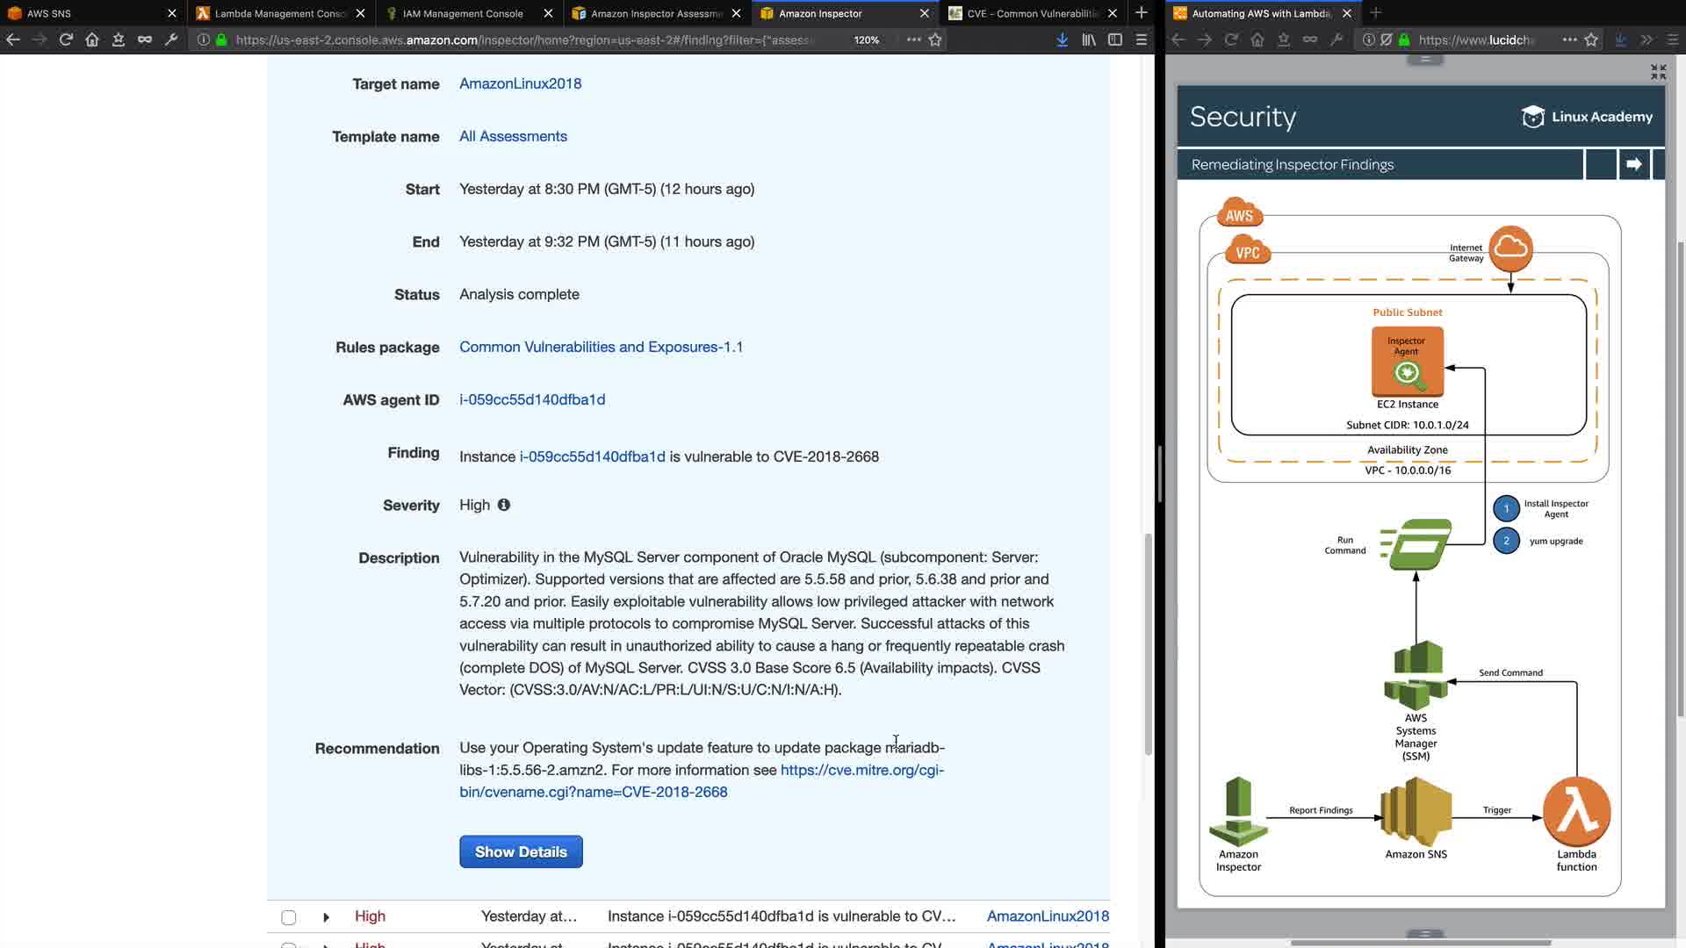Screen dimensions: 1686x948
Task: Bookmark this page with the star icon
Action: click(x=935, y=39)
